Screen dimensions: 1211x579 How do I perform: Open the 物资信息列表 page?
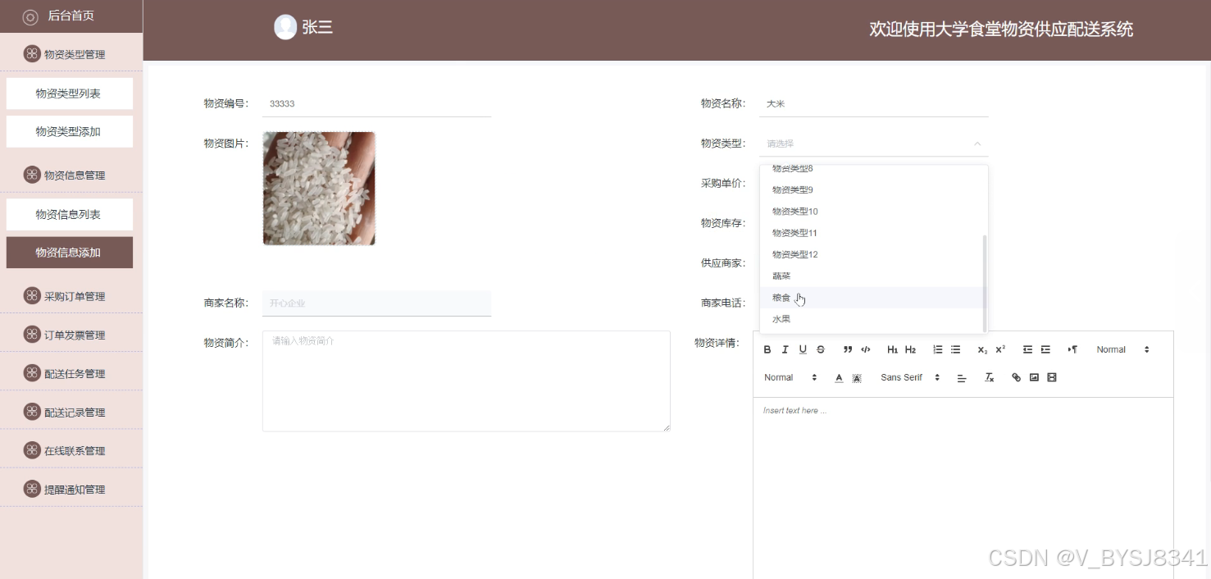[x=69, y=214]
